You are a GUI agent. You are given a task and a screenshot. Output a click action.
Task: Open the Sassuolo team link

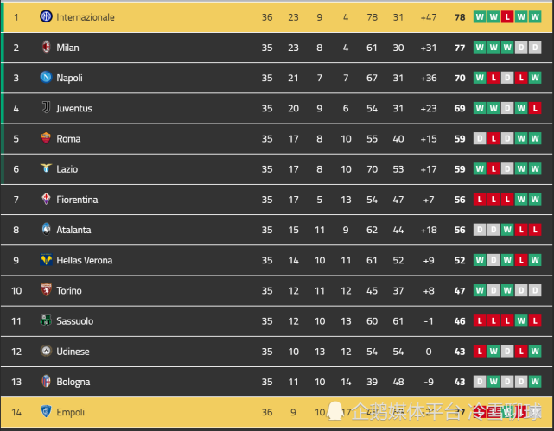point(75,320)
